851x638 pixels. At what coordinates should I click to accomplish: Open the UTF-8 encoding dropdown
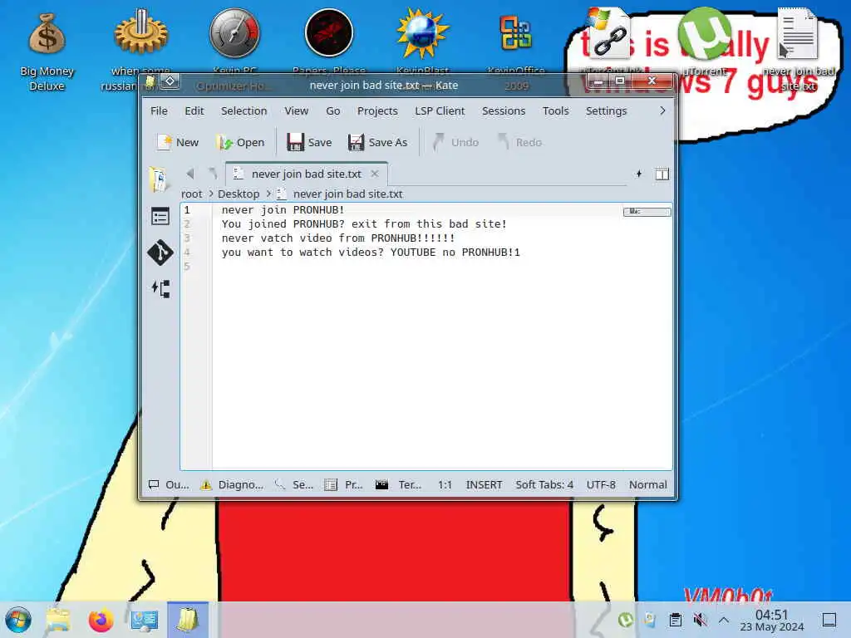(x=601, y=484)
